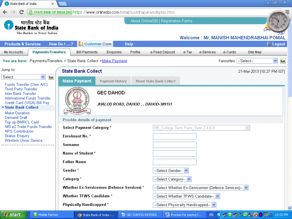Open the e-Fixed Deposit menu tab
Screen dimensions: 292x219
point(163,52)
